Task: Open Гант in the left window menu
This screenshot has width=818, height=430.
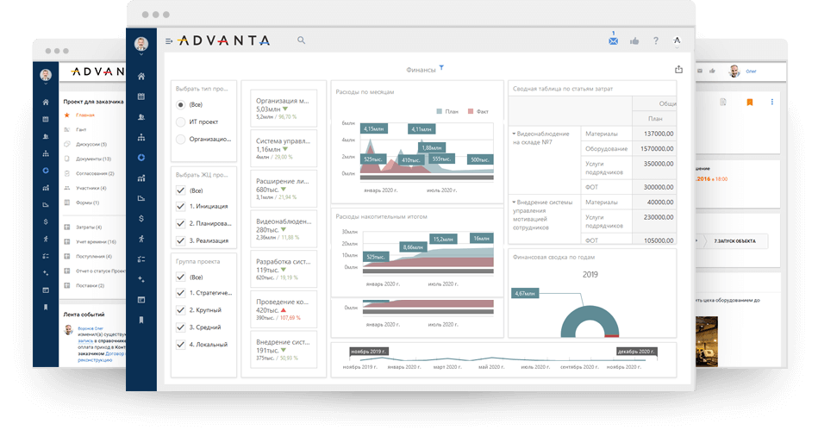Action: pyautogui.click(x=81, y=129)
